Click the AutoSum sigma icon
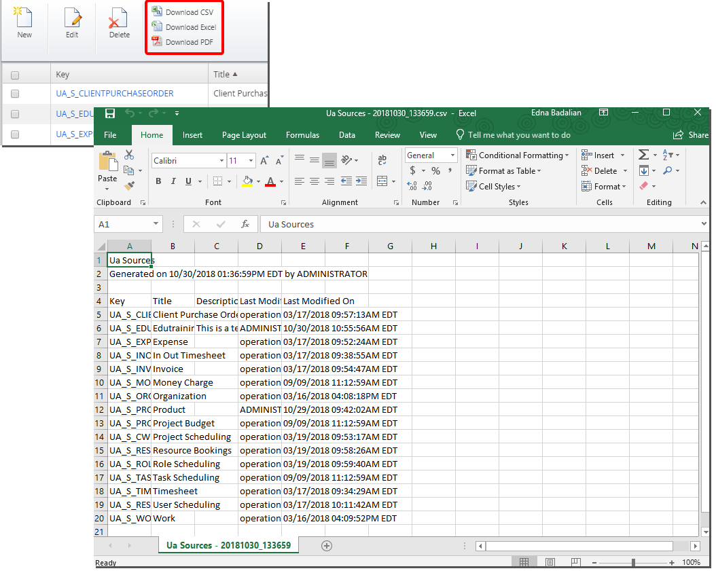 click(x=643, y=155)
